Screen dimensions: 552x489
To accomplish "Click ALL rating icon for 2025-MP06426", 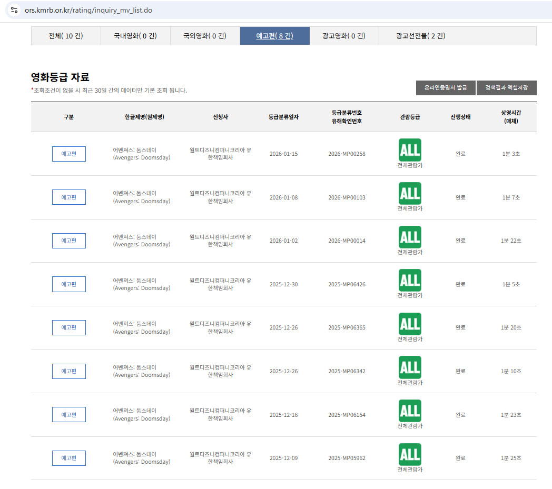I will point(410,281).
